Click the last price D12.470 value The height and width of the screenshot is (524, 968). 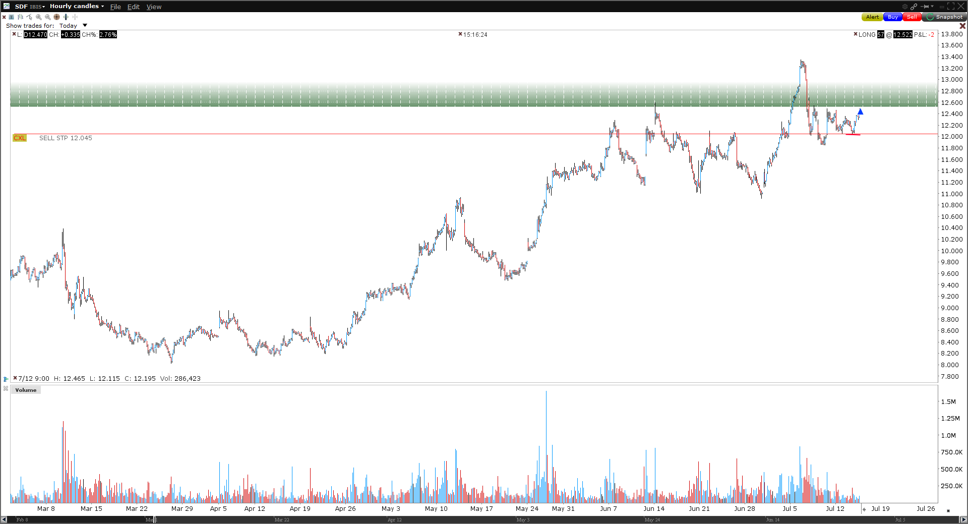tap(35, 34)
